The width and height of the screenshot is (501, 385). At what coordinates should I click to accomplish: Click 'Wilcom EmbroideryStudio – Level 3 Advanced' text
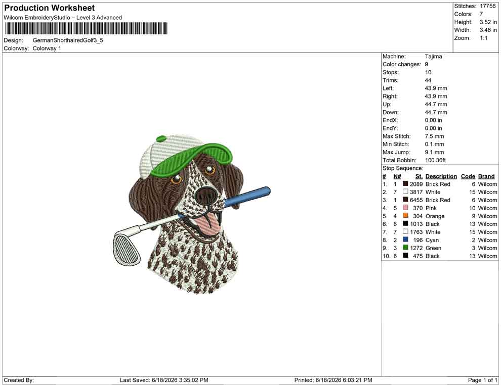click(63, 18)
